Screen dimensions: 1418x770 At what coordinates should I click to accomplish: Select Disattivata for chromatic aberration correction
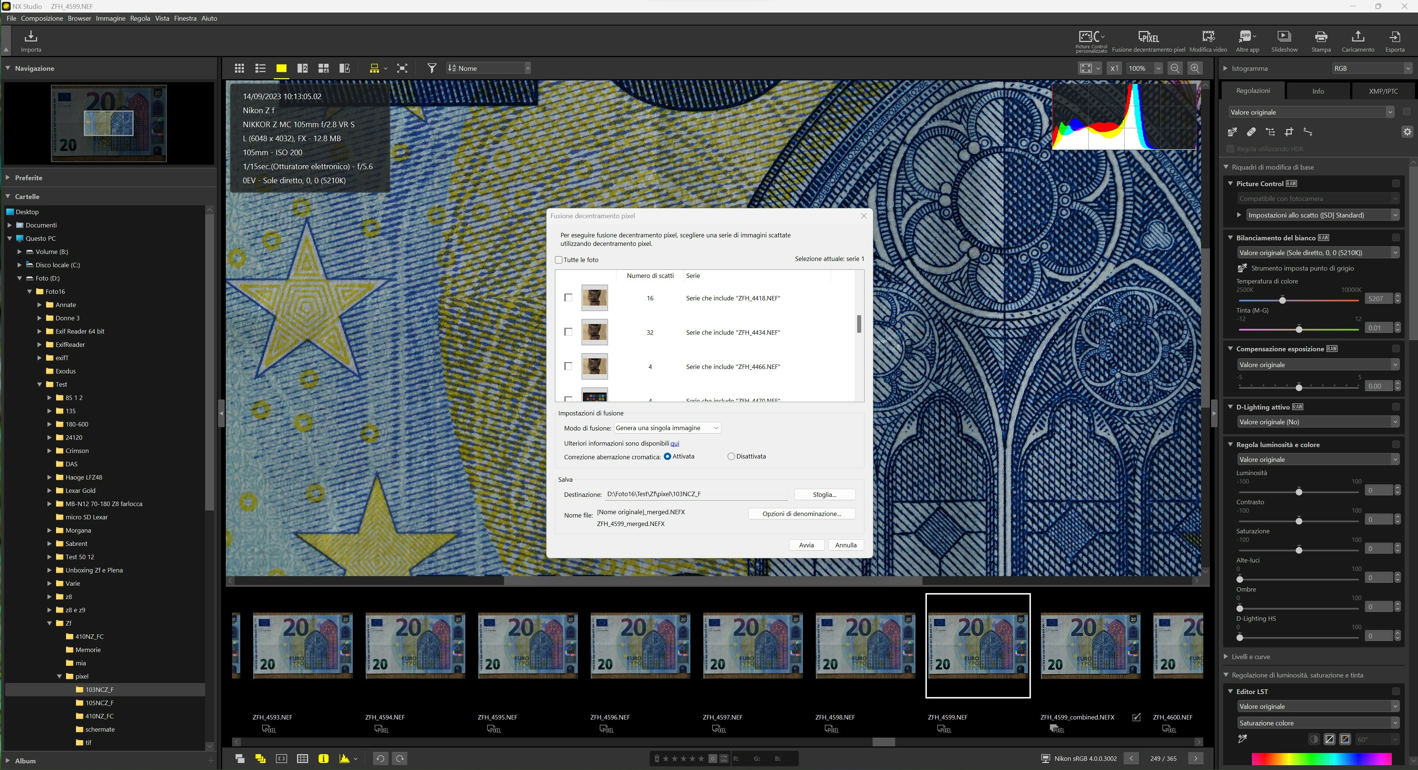click(x=731, y=456)
